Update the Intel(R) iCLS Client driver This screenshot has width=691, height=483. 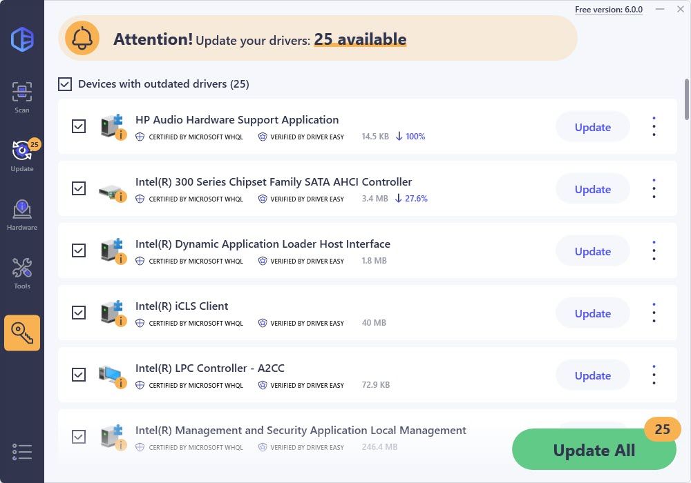click(x=592, y=313)
